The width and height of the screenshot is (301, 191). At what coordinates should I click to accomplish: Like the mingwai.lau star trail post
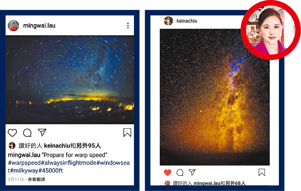tap(12, 133)
